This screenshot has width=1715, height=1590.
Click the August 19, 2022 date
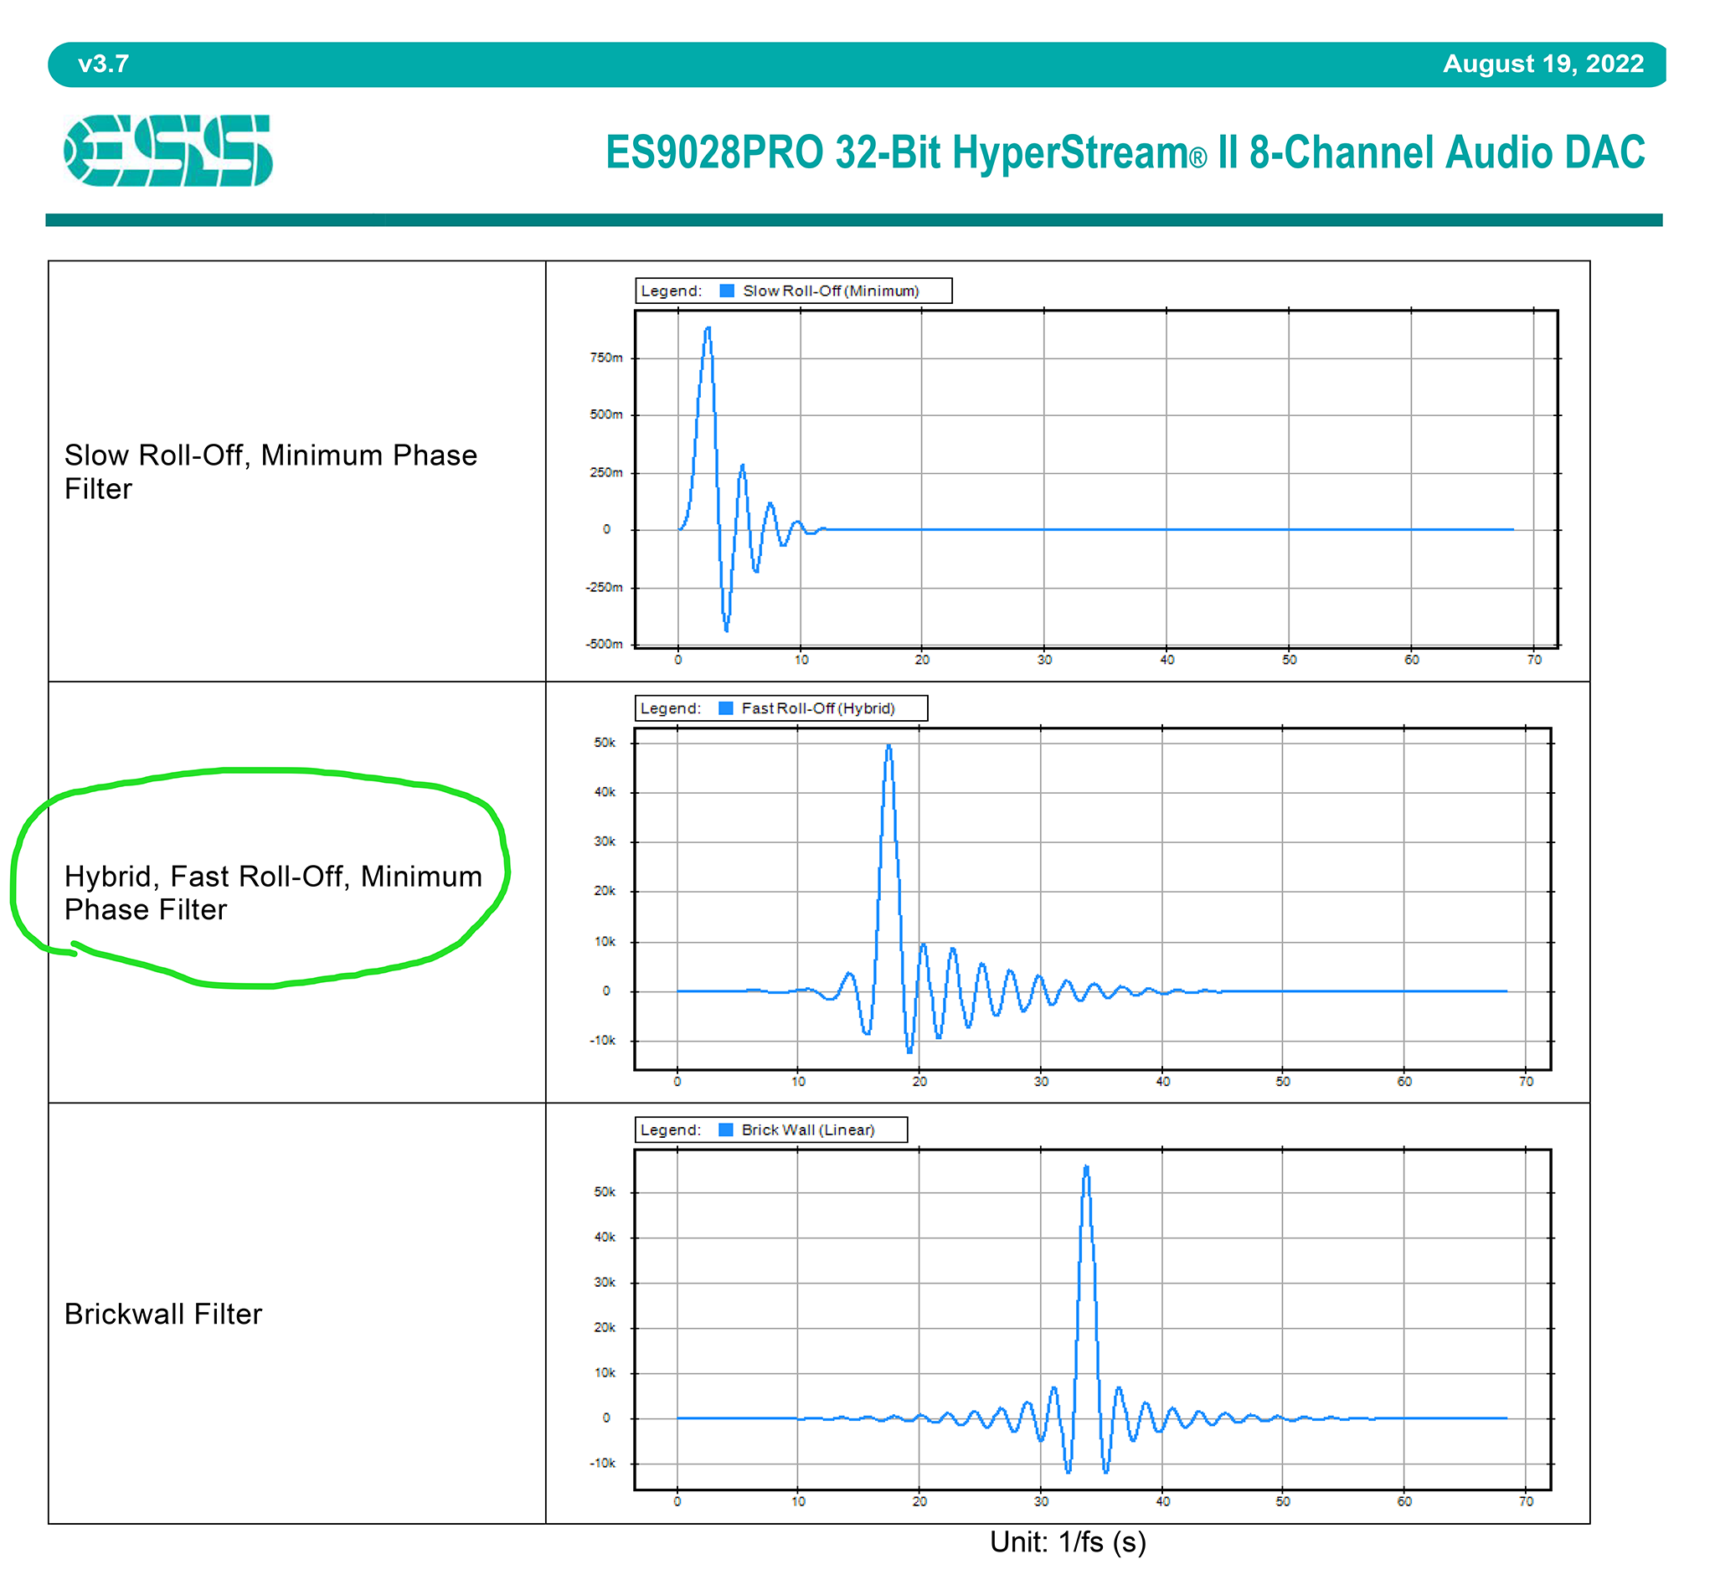(1542, 64)
